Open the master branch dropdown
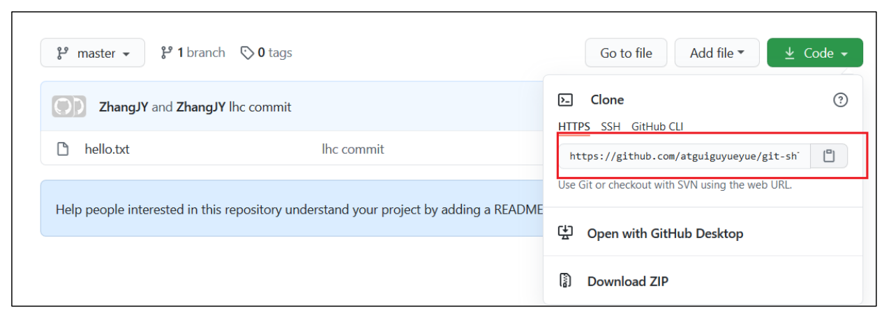This screenshot has width=891, height=314. click(93, 53)
